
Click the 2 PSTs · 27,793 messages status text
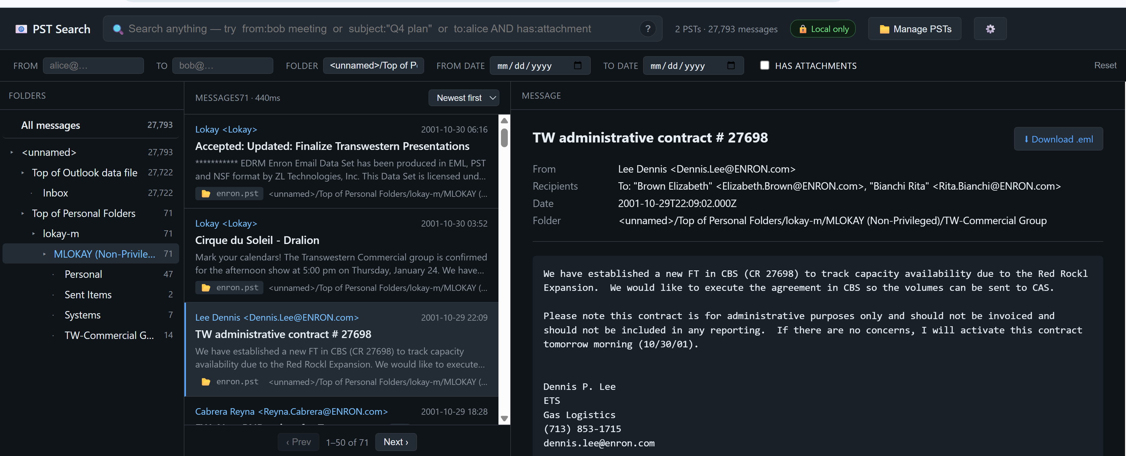click(x=726, y=29)
